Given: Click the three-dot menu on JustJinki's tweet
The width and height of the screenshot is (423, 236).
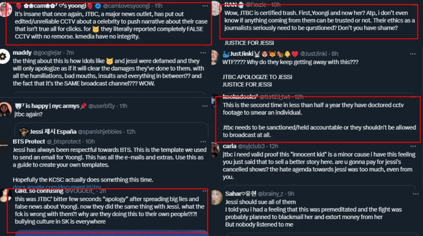Looking at the screenshot, I should (412, 54).
